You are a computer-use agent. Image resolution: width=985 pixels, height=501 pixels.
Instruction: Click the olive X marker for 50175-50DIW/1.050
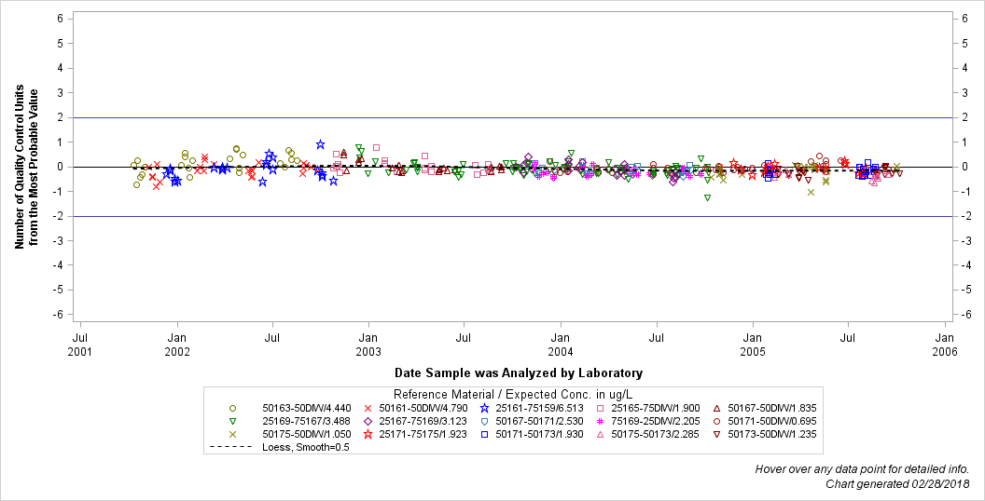(x=232, y=434)
